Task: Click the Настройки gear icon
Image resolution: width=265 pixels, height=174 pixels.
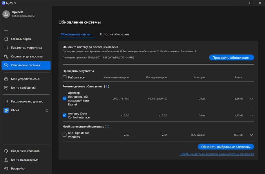Action: (6, 168)
